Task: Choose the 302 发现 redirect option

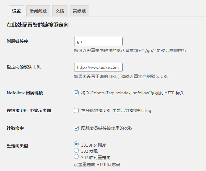Action: (x=76, y=150)
